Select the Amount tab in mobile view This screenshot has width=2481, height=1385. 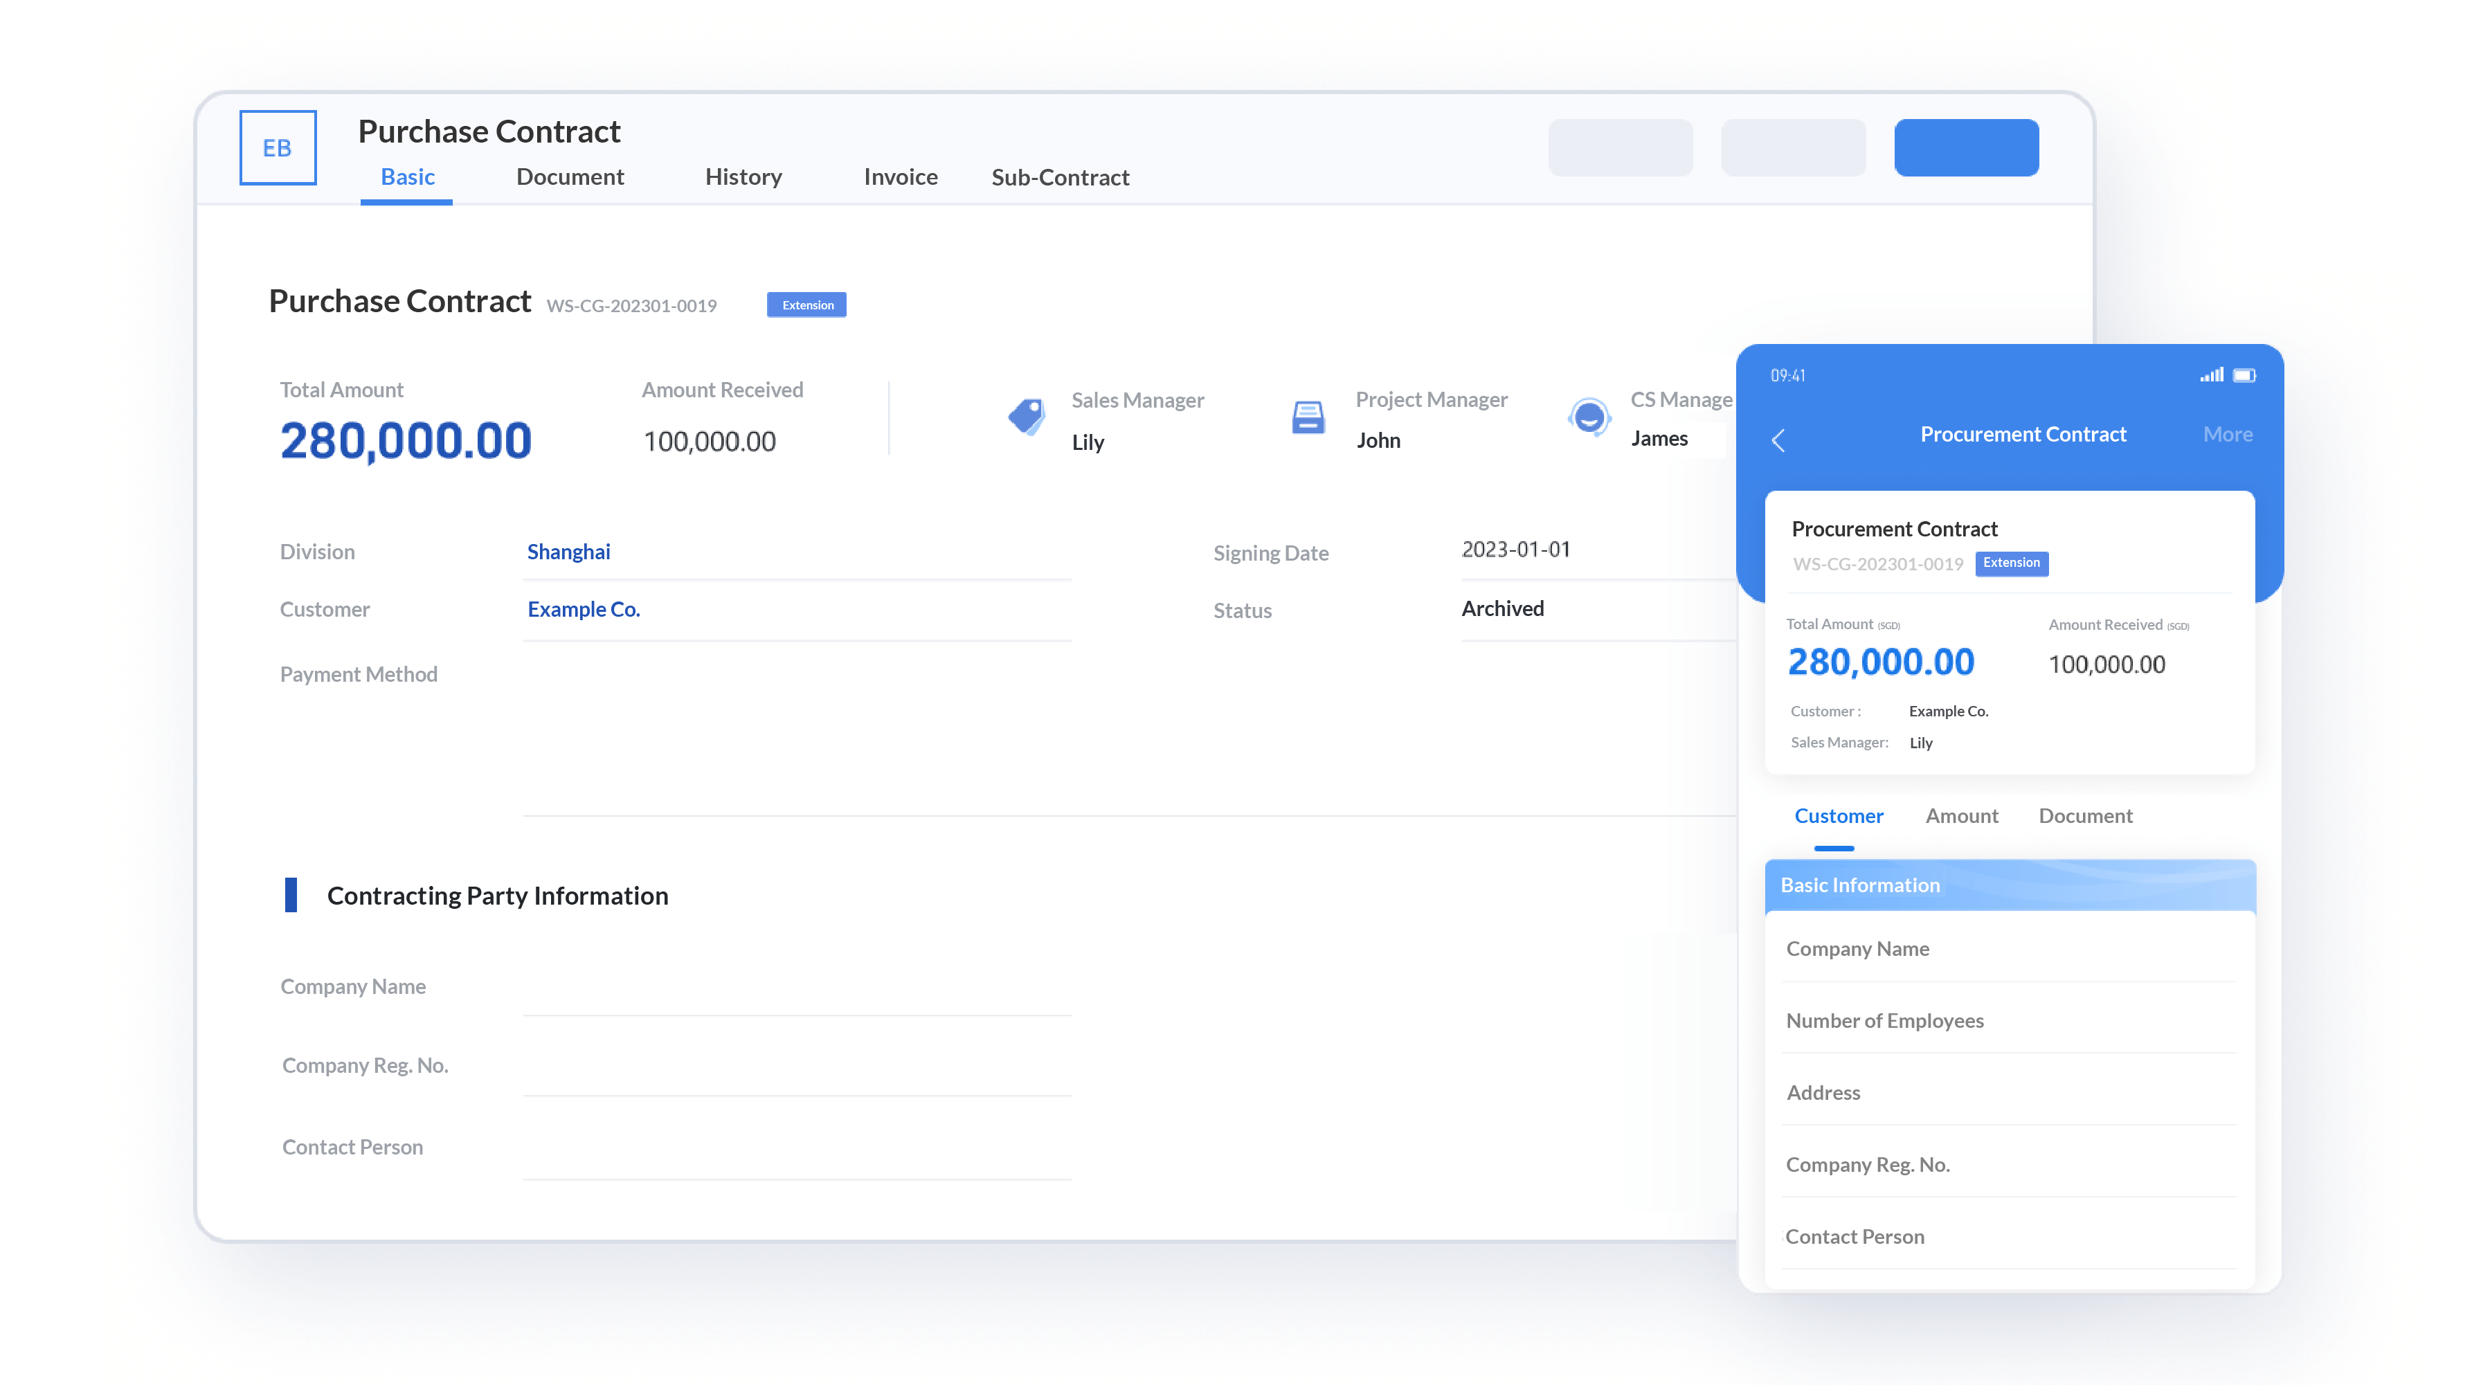1962,816
